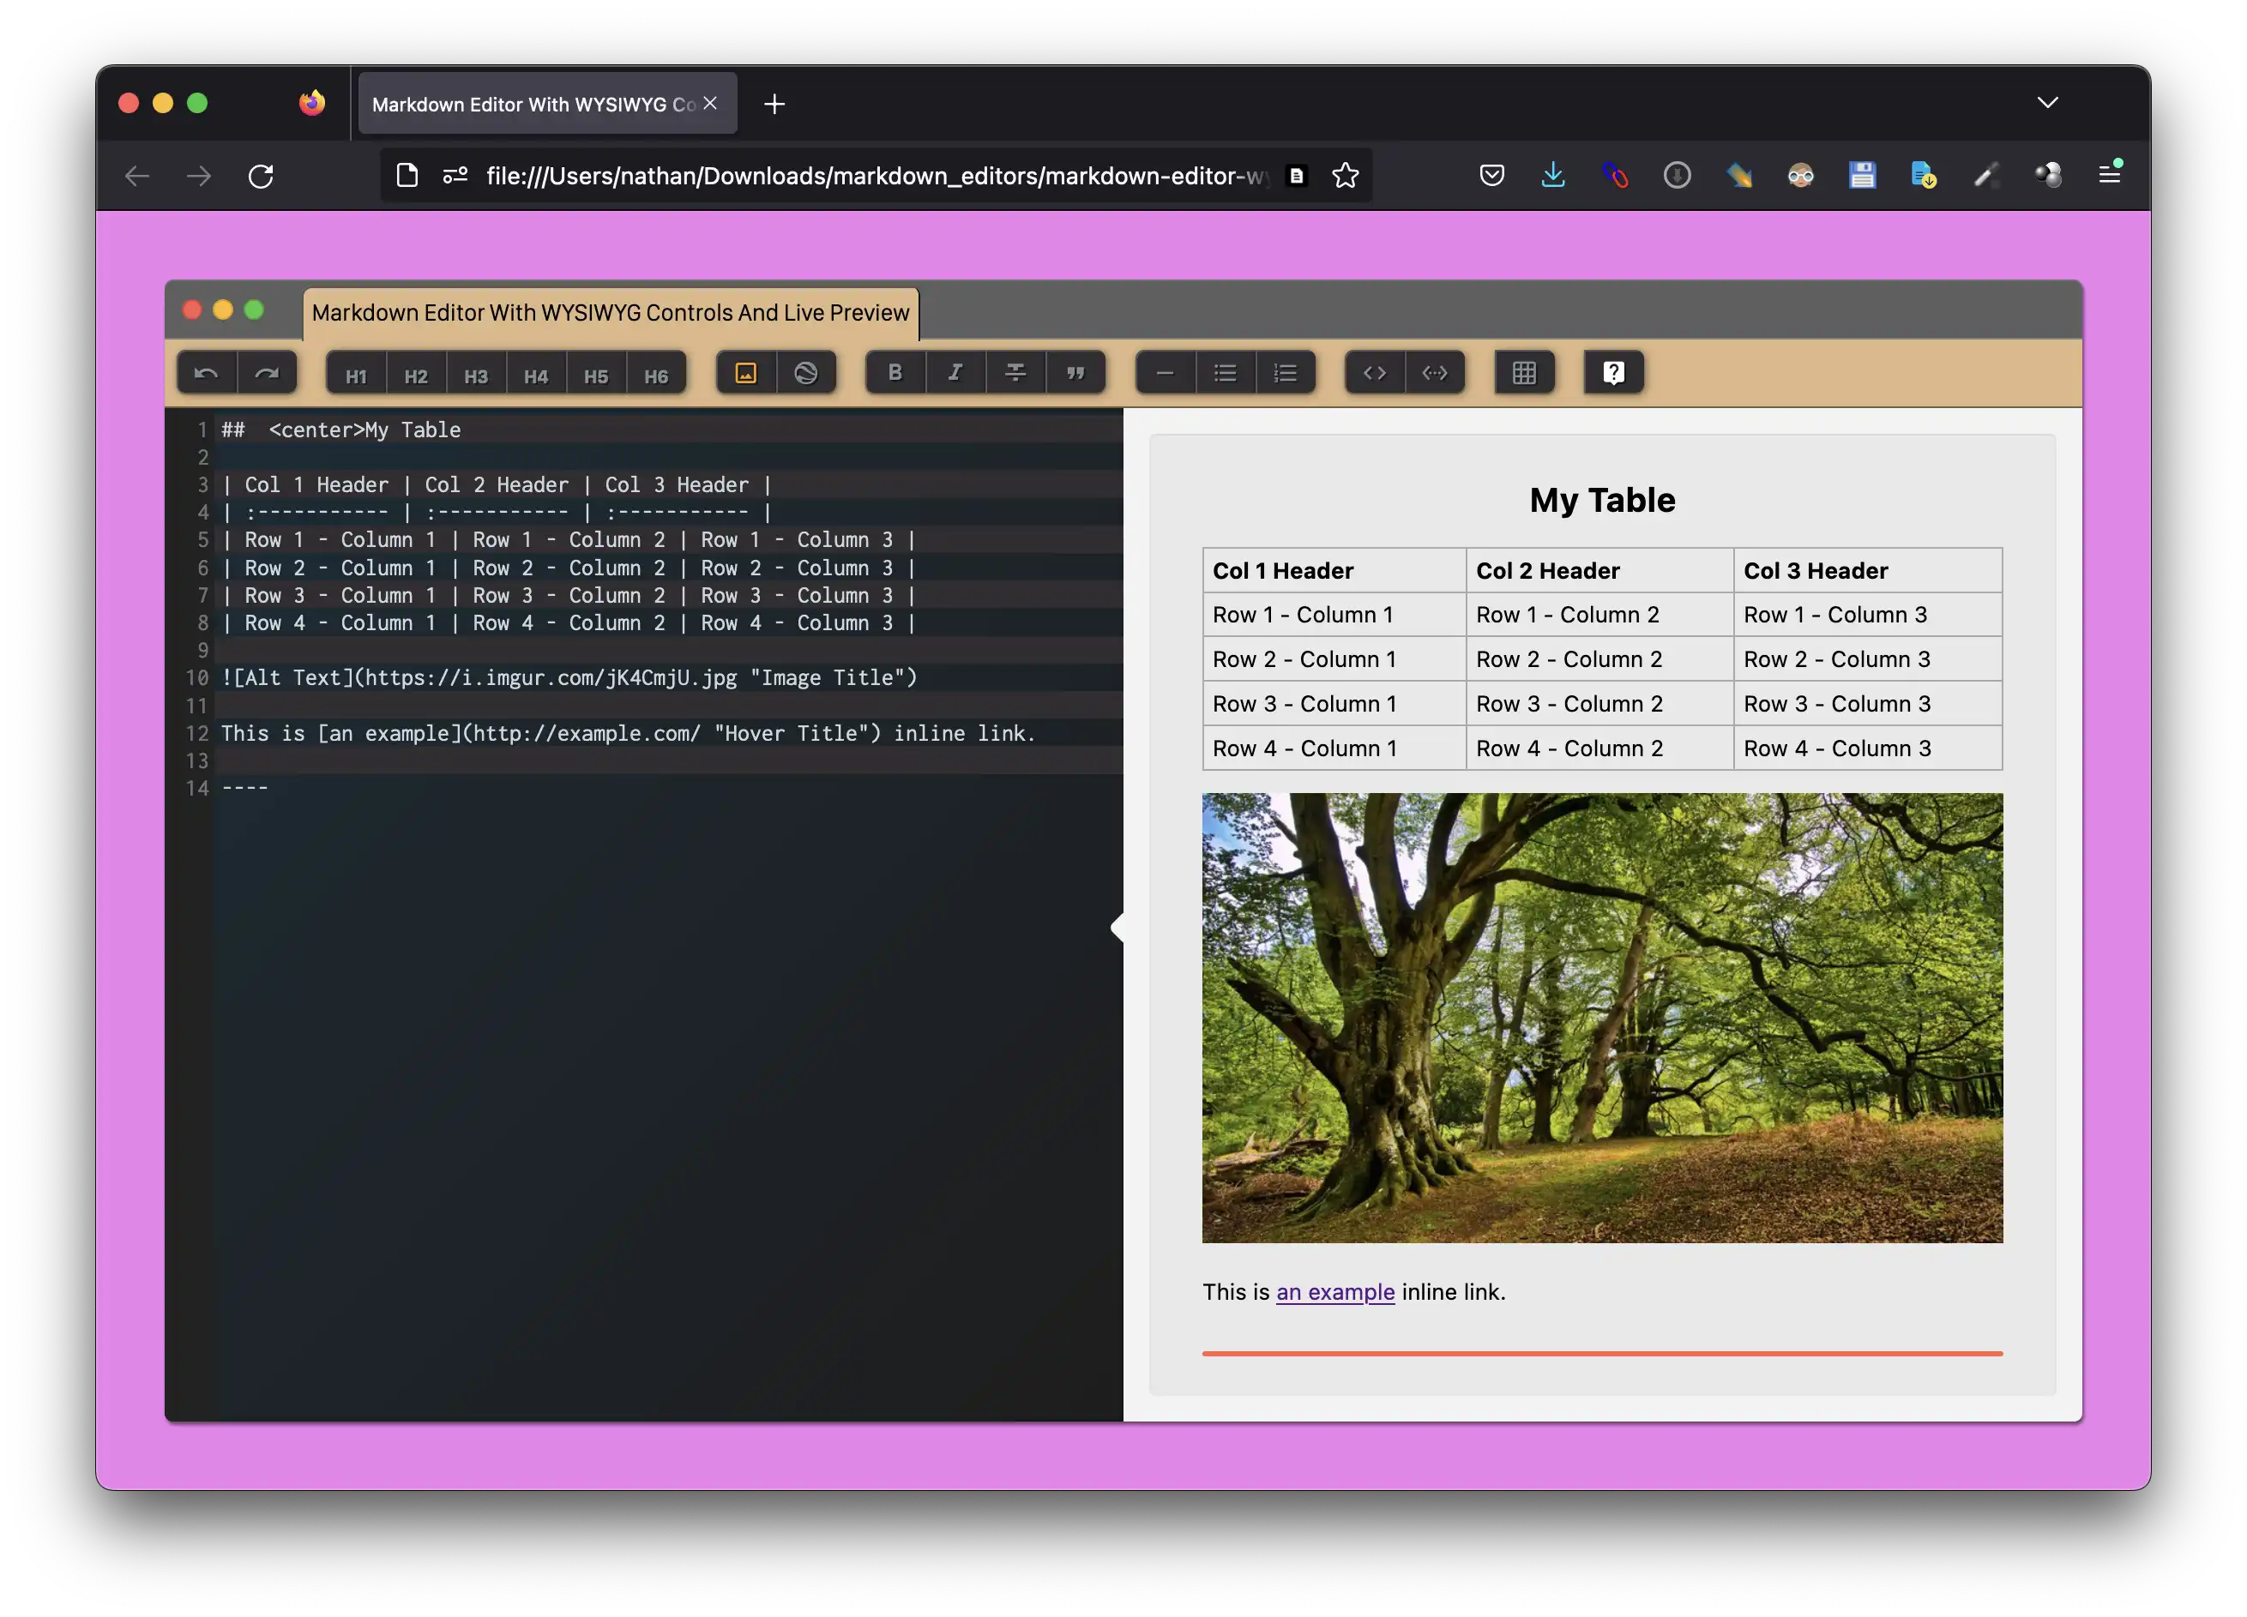Insert numbered ordered list

click(x=1285, y=373)
